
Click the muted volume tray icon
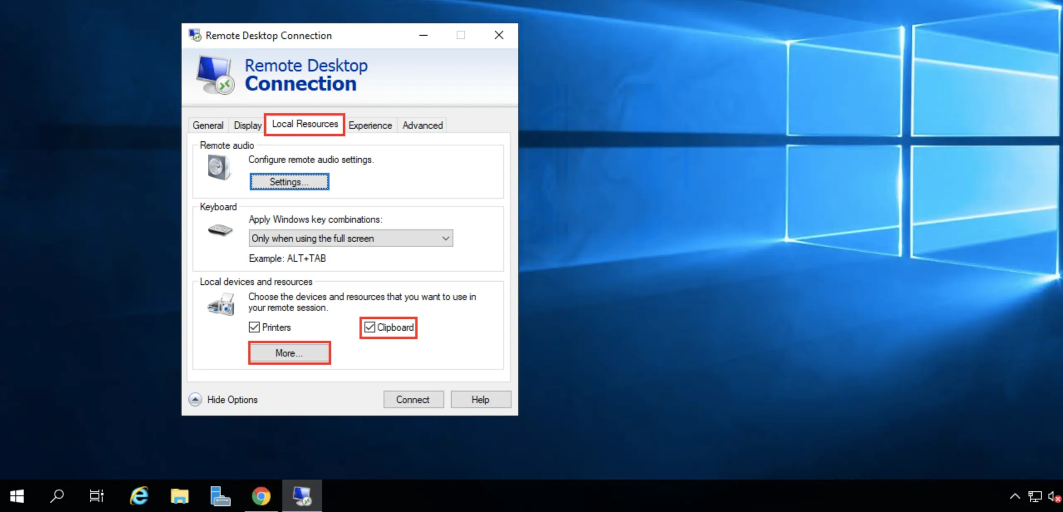1055,496
